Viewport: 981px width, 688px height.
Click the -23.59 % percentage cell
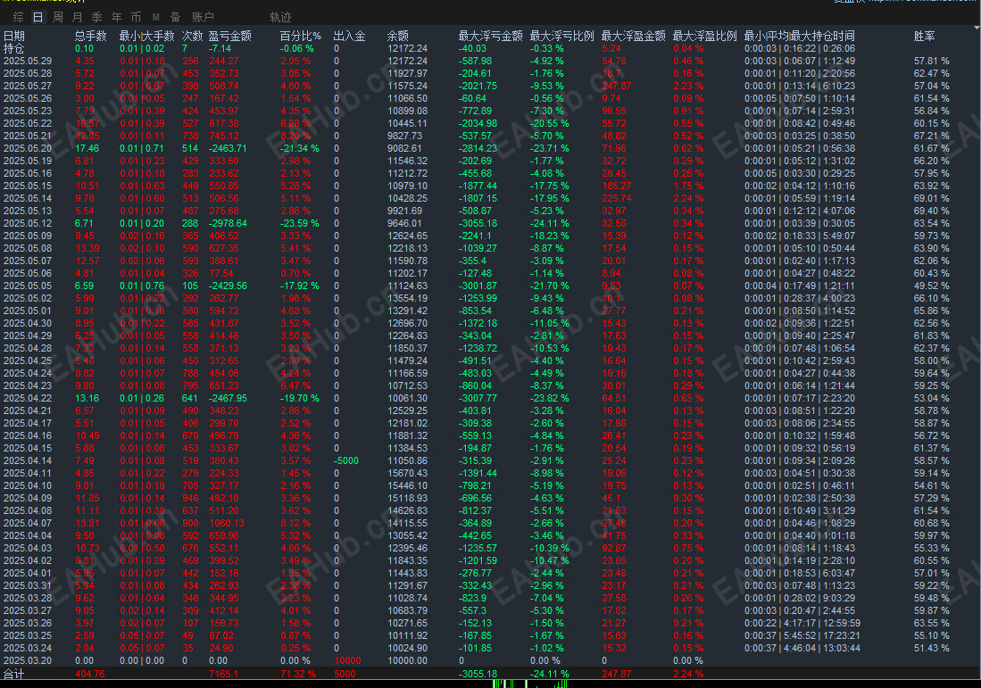point(299,224)
